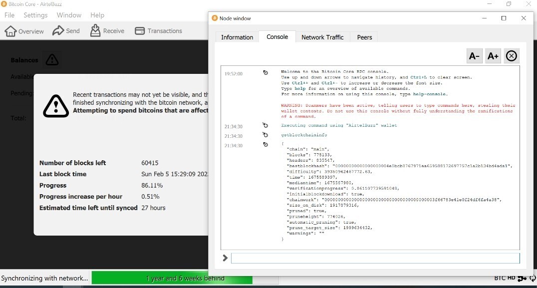
Task: Click the '"prune_target_size"' output line
Action: pos(329,228)
